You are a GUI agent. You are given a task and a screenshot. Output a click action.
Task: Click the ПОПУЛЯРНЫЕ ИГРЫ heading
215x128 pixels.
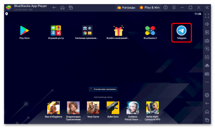click(x=103, y=97)
